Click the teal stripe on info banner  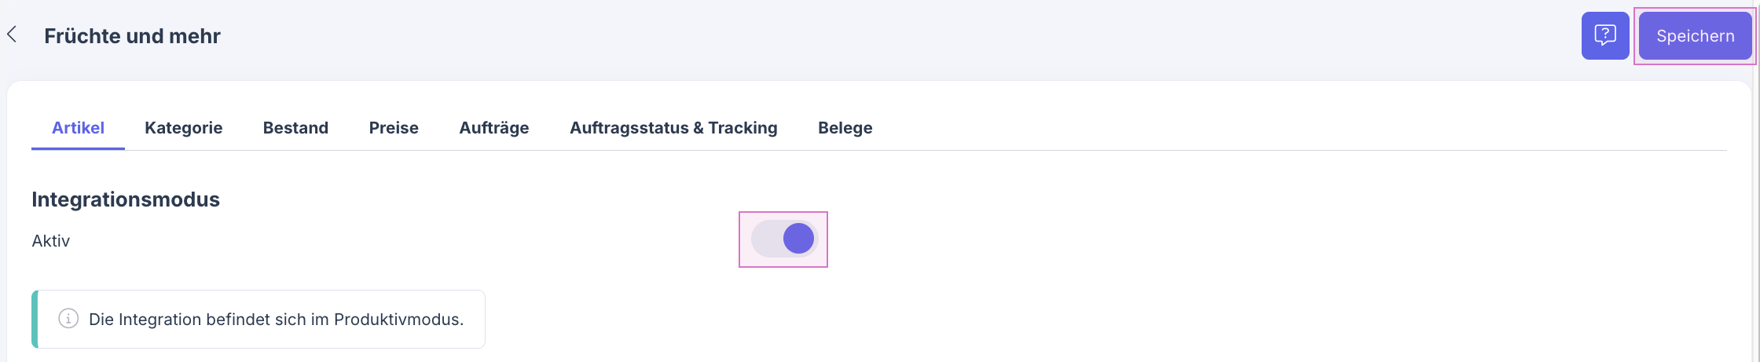(x=35, y=319)
